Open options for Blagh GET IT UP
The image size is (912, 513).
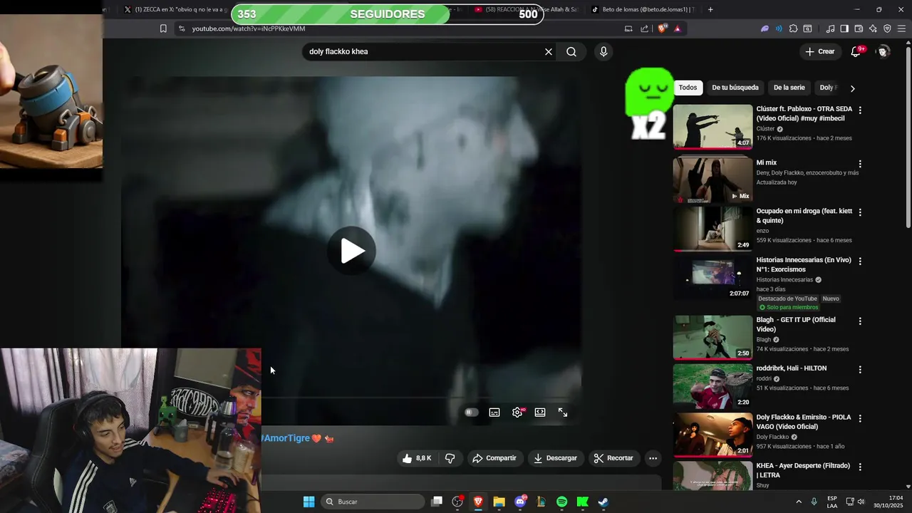tap(860, 321)
